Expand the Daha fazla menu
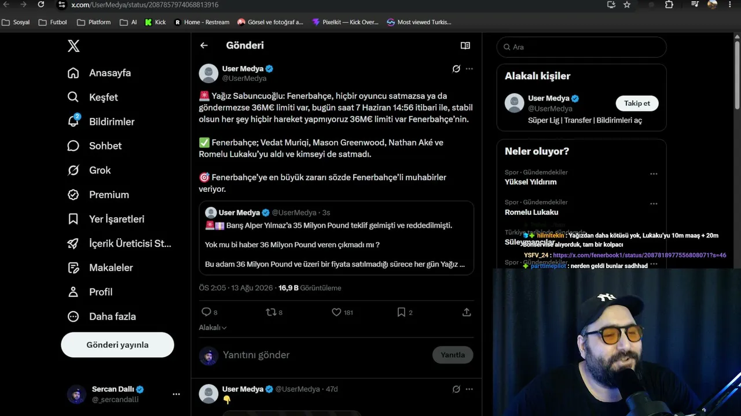Image resolution: width=741 pixels, height=416 pixels. point(101,316)
